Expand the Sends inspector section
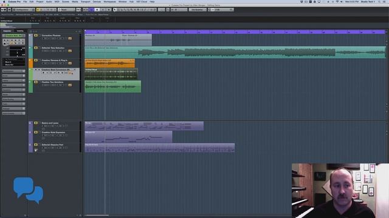The height and width of the screenshot is (218, 389). (x=13, y=94)
